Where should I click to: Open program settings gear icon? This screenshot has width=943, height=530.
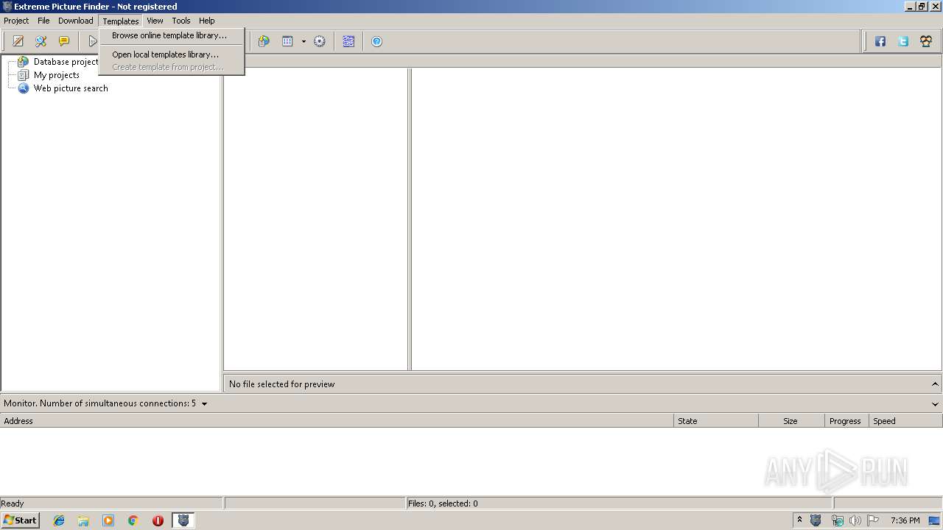point(319,41)
